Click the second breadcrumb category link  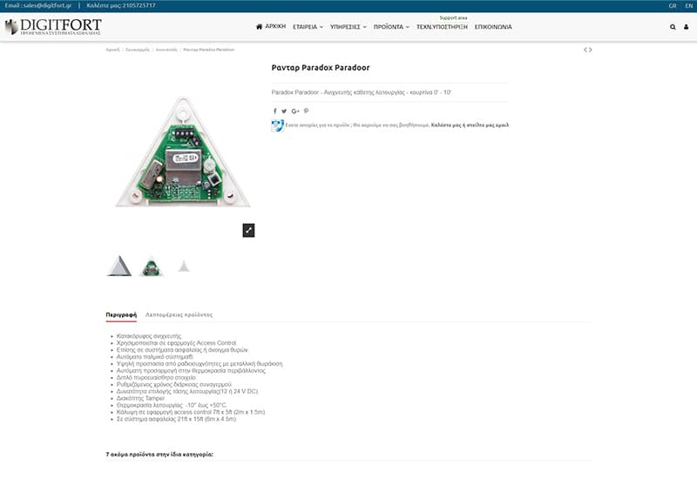138,50
